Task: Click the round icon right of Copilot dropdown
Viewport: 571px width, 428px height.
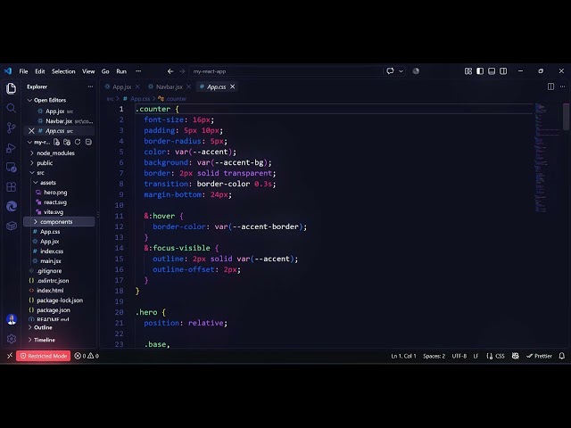Action: pyautogui.click(x=416, y=71)
